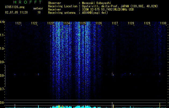Click the Observer label
Image resolution: width=169 pixels, height=108 pixels.
(x=55, y=3)
